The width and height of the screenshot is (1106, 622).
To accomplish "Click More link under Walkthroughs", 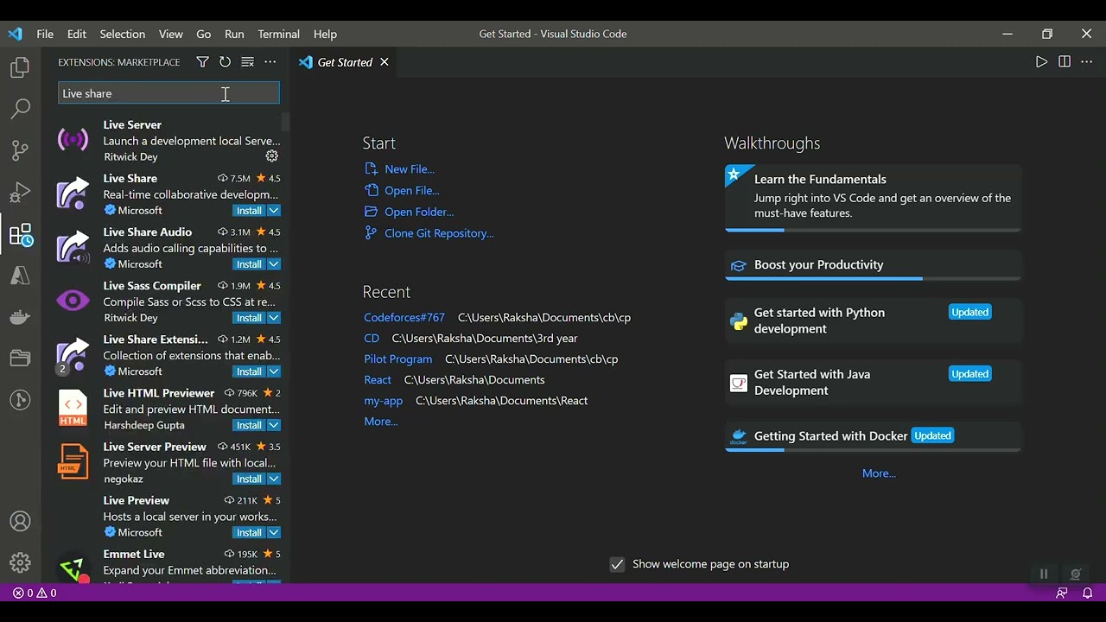I will [x=879, y=473].
